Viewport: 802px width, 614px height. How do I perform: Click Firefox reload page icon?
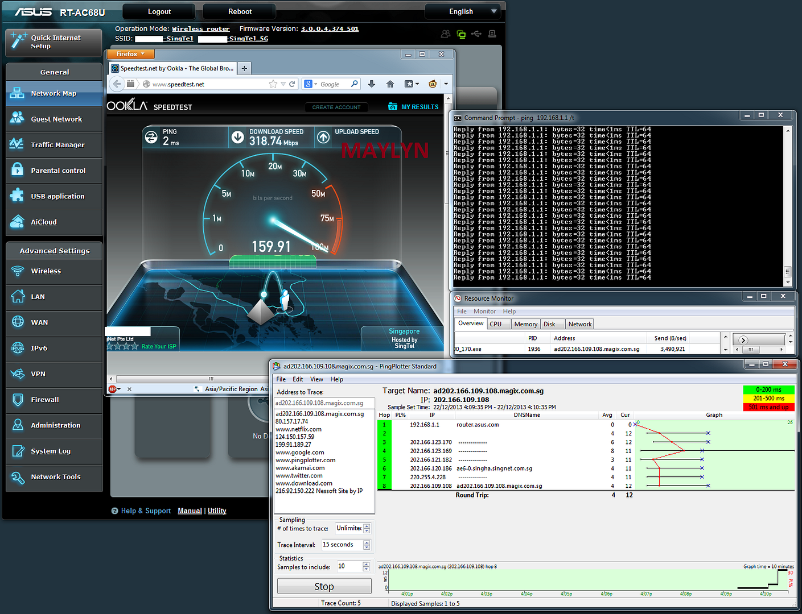[x=292, y=84]
